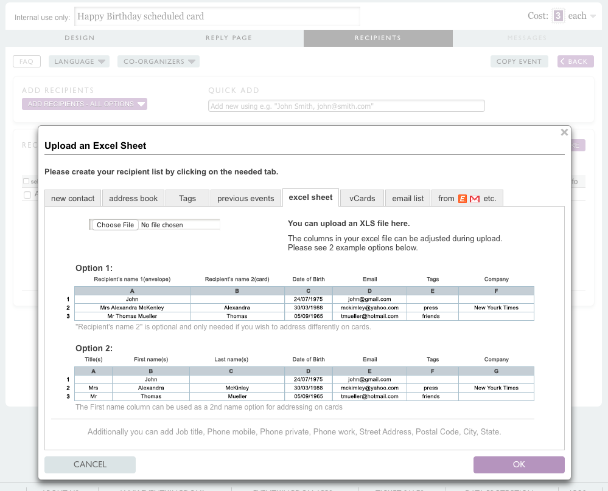Tick the select all recipients checkbox
Image resolution: width=608 pixels, height=491 pixels.
(26, 181)
